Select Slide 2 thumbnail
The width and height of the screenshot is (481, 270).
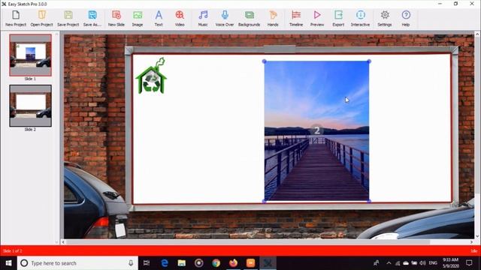click(x=30, y=106)
